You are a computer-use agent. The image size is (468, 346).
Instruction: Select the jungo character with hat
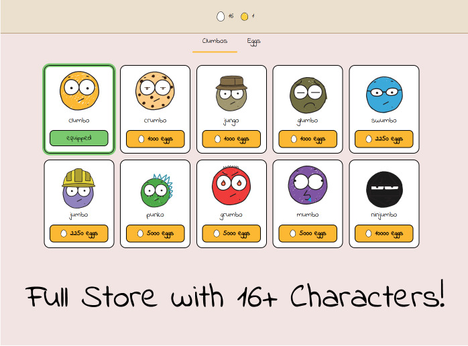pyautogui.click(x=231, y=93)
